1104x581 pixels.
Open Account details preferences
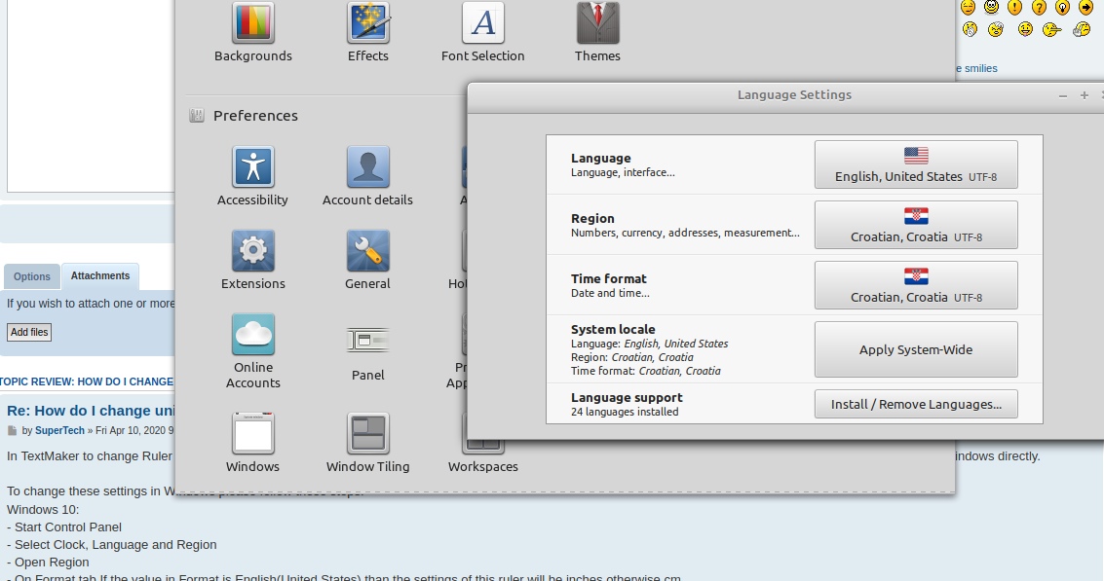click(x=368, y=167)
